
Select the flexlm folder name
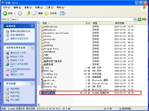pos(47,36)
